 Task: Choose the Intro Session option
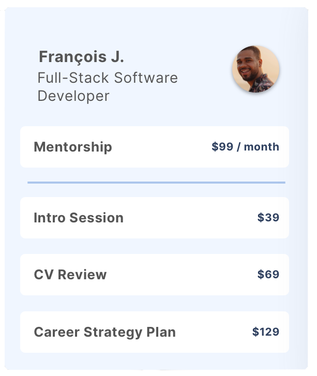pyautogui.click(x=155, y=218)
